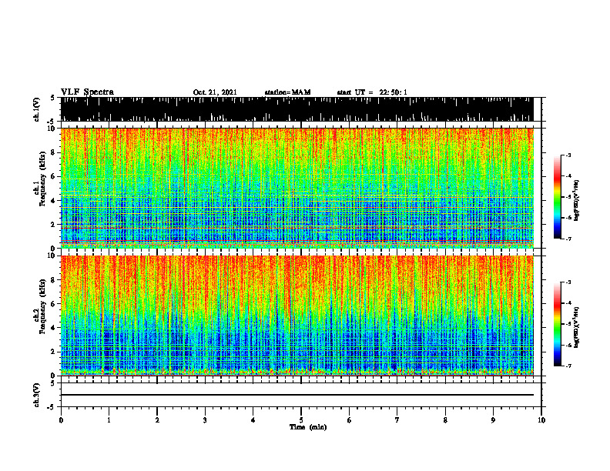Click the ch.2 'Frequency (kHz)' axis label

point(42,306)
